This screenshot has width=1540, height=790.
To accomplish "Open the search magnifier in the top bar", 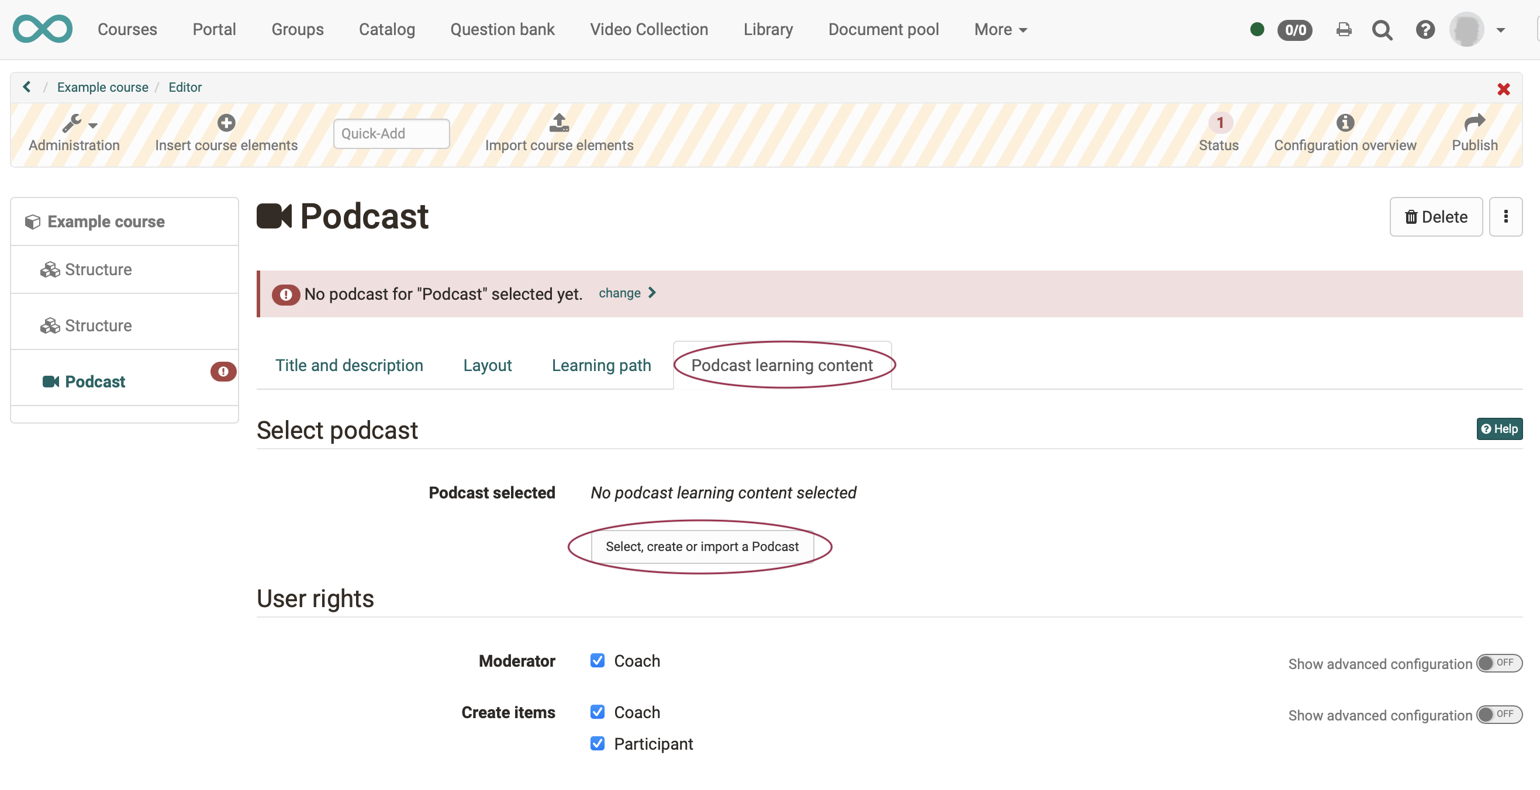I will tap(1382, 30).
